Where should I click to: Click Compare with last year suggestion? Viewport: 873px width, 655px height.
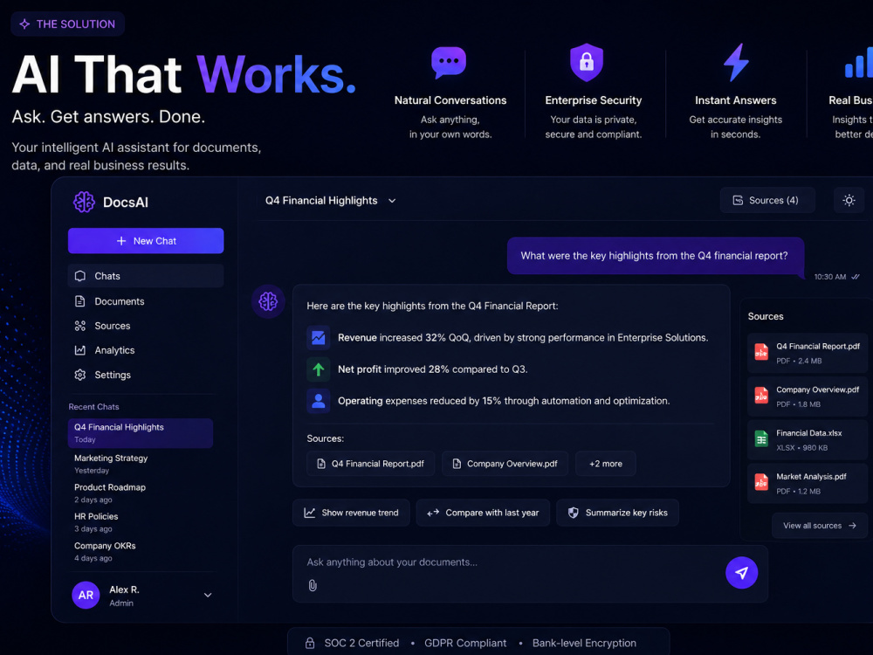click(483, 513)
